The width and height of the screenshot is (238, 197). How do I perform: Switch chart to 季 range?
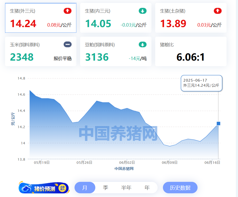[x=105, y=188]
